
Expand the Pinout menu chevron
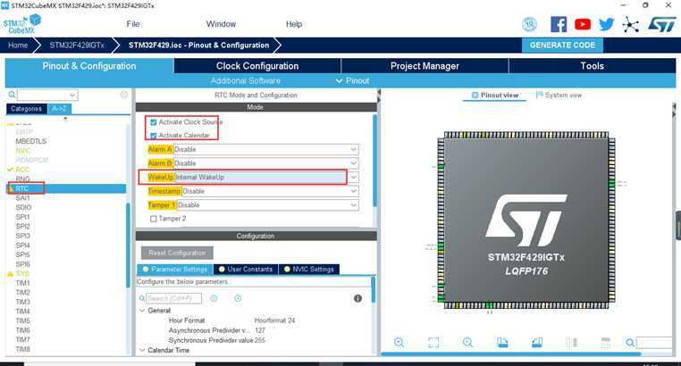coord(340,80)
